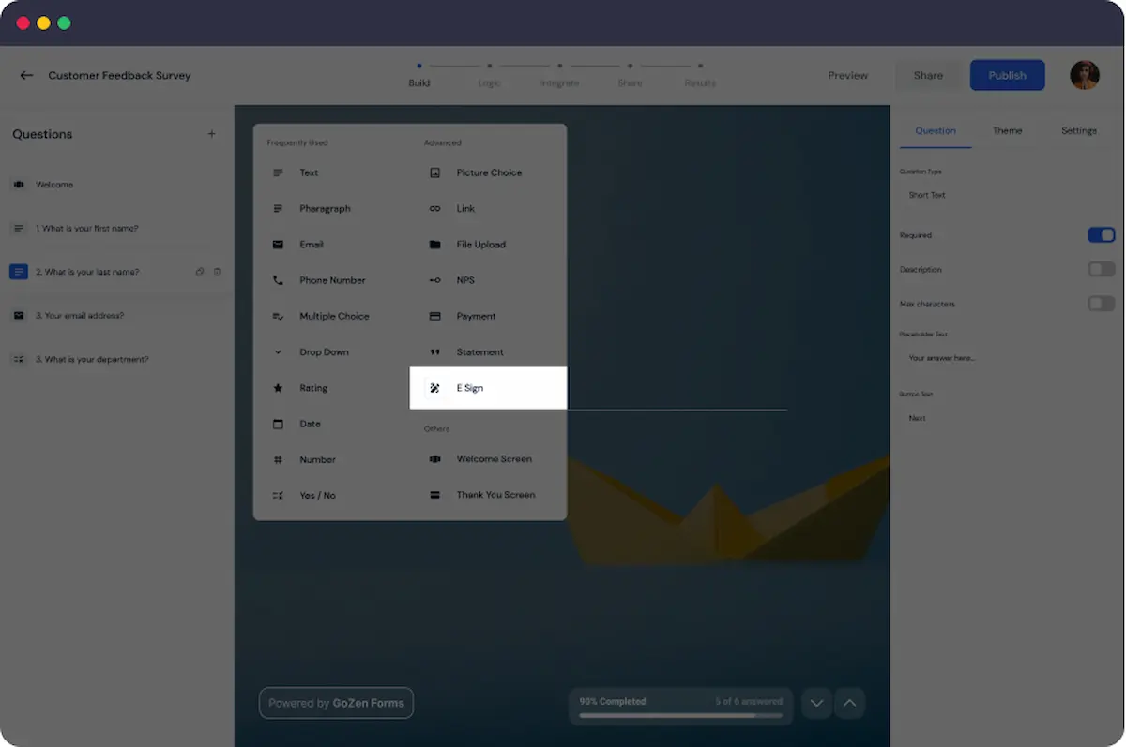Image resolution: width=1126 pixels, height=747 pixels.
Task: Turn on Max characters toggle
Action: (1101, 304)
